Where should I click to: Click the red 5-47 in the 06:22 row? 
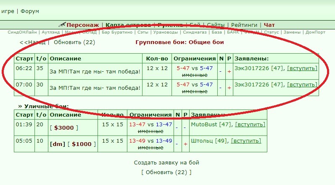click(183, 68)
